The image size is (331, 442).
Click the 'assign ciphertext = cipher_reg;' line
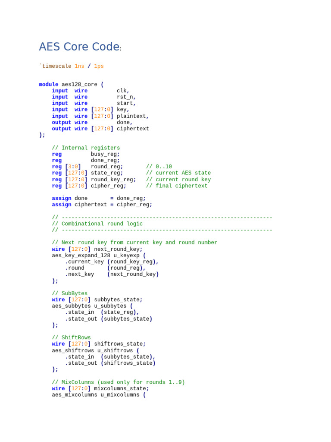point(102,205)
